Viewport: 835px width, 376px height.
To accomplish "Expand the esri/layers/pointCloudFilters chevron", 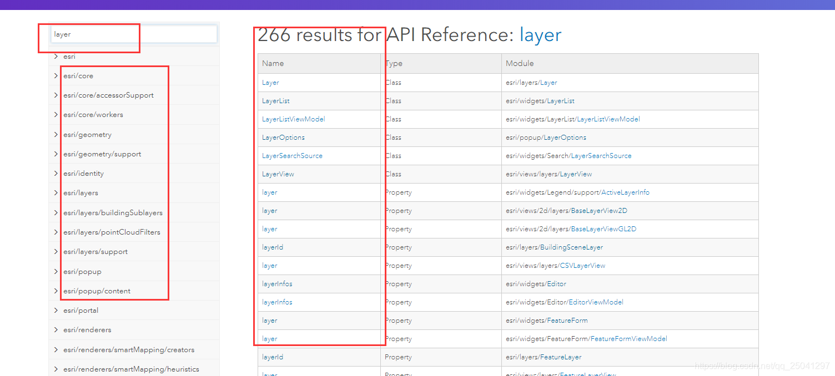I will pos(56,232).
